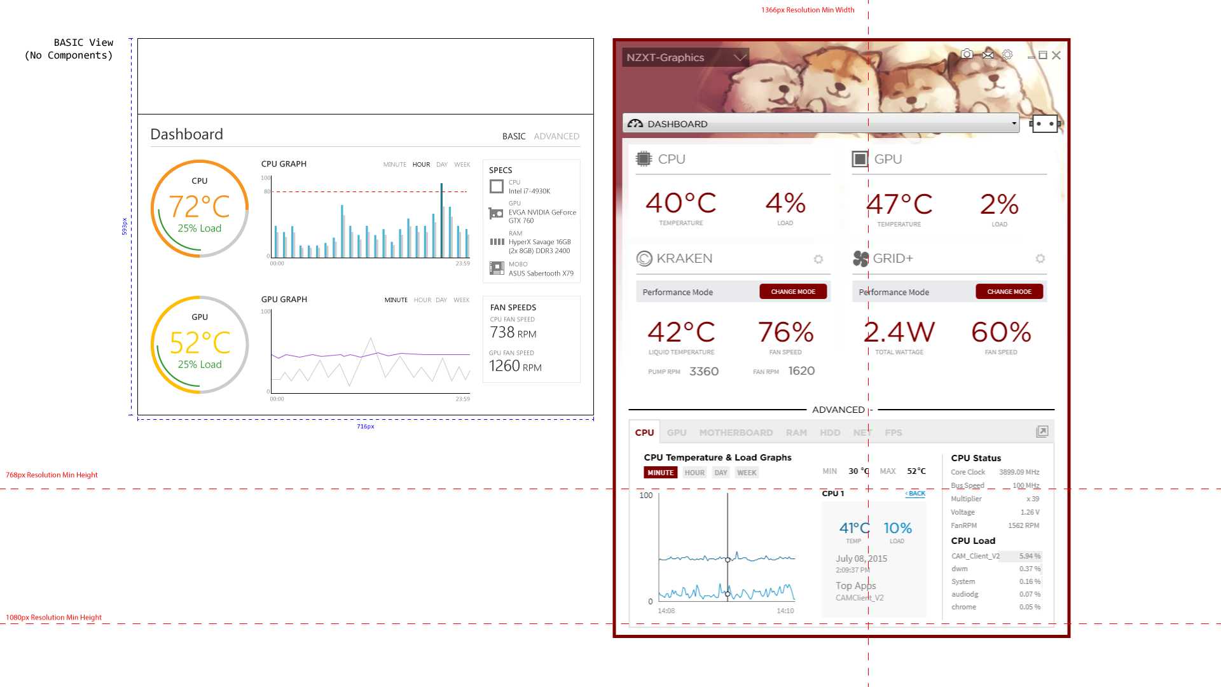Click the pop-out icon in Advanced panel
The height and width of the screenshot is (687, 1221).
[1042, 432]
